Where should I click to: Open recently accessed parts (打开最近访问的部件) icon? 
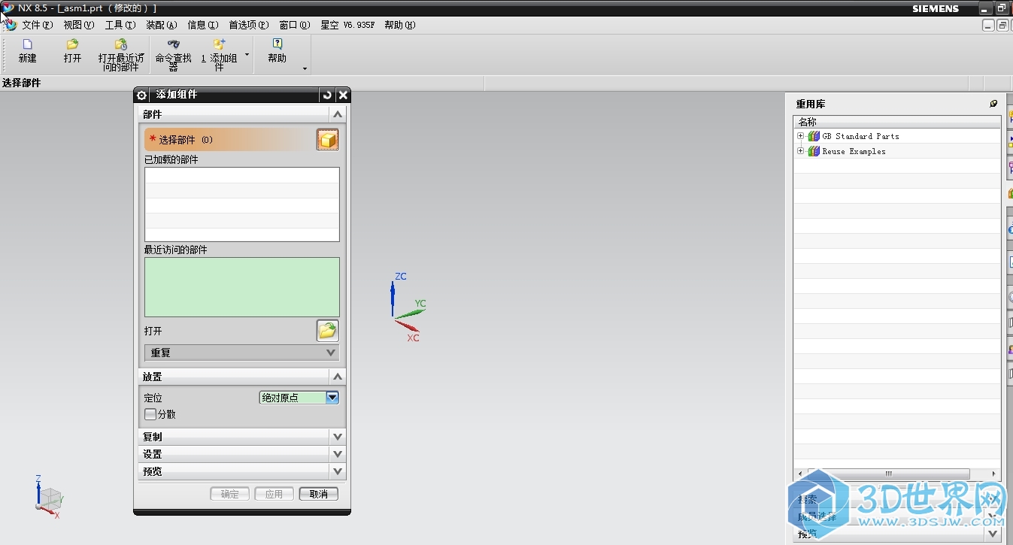pyautogui.click(x=121, y=44)
